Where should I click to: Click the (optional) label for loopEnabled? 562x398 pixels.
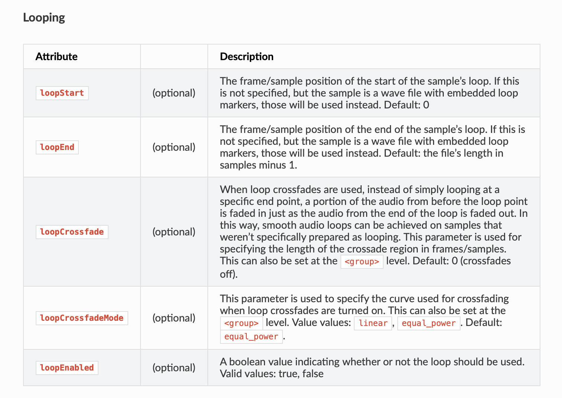coord(174,368)
